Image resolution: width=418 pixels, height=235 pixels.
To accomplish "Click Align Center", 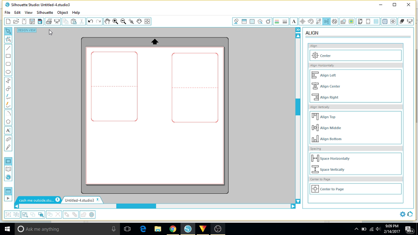I will [355, 86].
